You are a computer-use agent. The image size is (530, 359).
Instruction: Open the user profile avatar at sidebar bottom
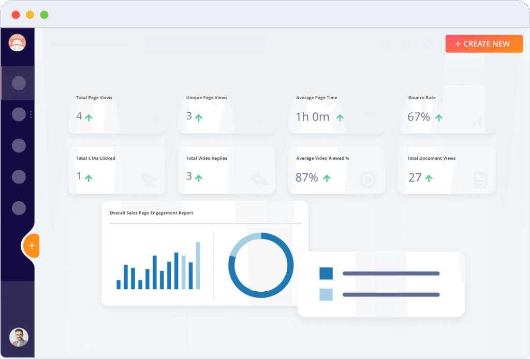(19, 337)
